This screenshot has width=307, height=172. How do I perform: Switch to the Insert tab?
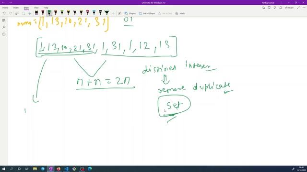tap(16, 8)
